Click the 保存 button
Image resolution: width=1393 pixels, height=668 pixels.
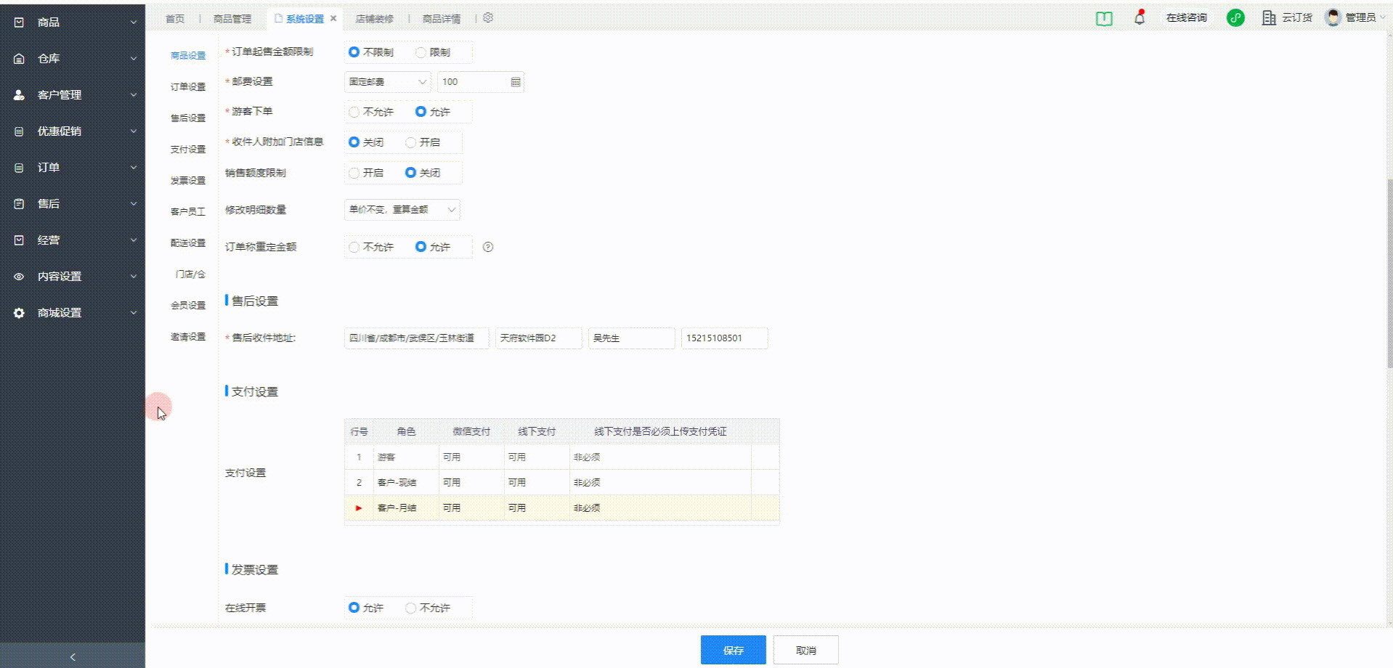[x=734, y=650]
